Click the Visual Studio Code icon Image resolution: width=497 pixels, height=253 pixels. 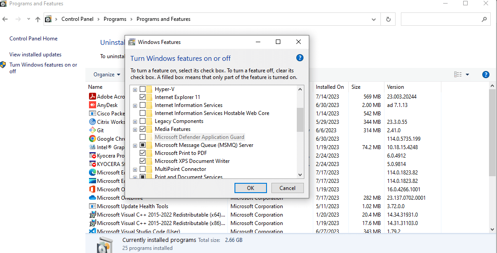tap(92, 231)
